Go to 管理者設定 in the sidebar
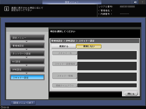146x109 pixels. 27,46
